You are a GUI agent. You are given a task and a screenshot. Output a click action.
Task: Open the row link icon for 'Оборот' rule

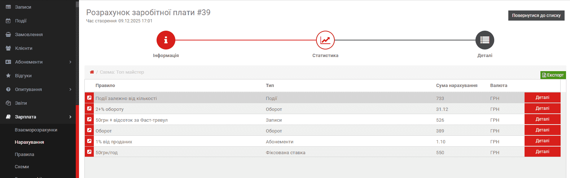[89, 130]
